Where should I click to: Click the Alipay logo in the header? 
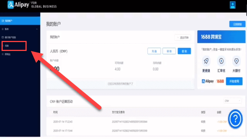pos(18,5)
